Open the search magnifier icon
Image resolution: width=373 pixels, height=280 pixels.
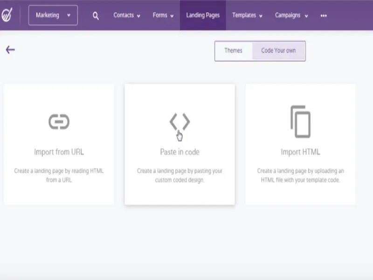tap(96, 15)
